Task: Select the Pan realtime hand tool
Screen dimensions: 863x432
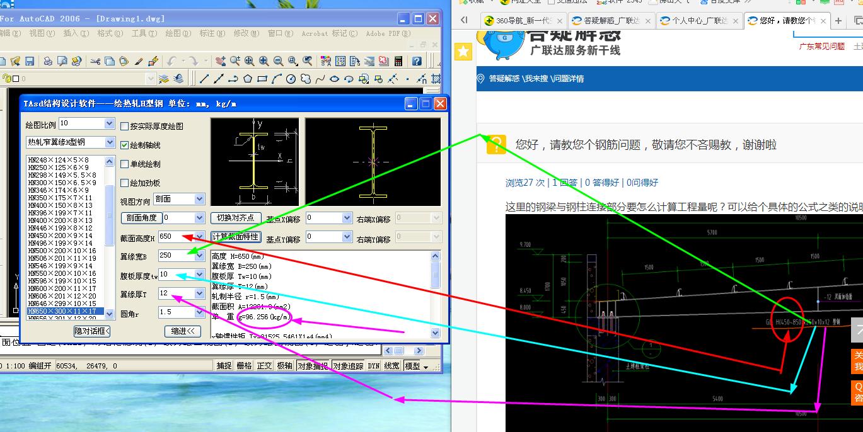Action: tap(221, 61)
